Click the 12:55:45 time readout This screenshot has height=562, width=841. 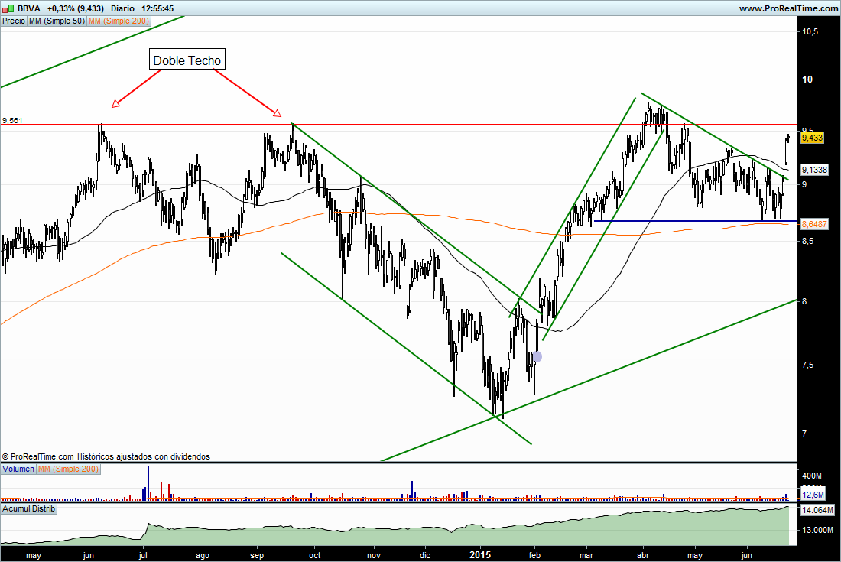click(x=157, y=8)
